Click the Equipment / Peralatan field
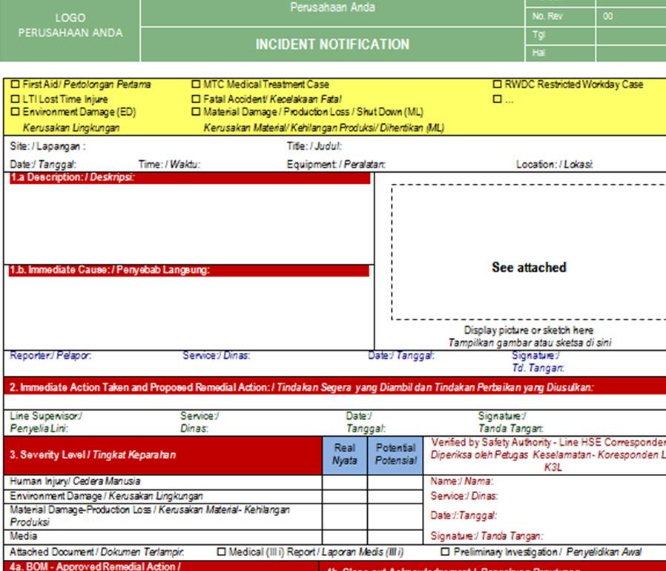 [336, 165]
